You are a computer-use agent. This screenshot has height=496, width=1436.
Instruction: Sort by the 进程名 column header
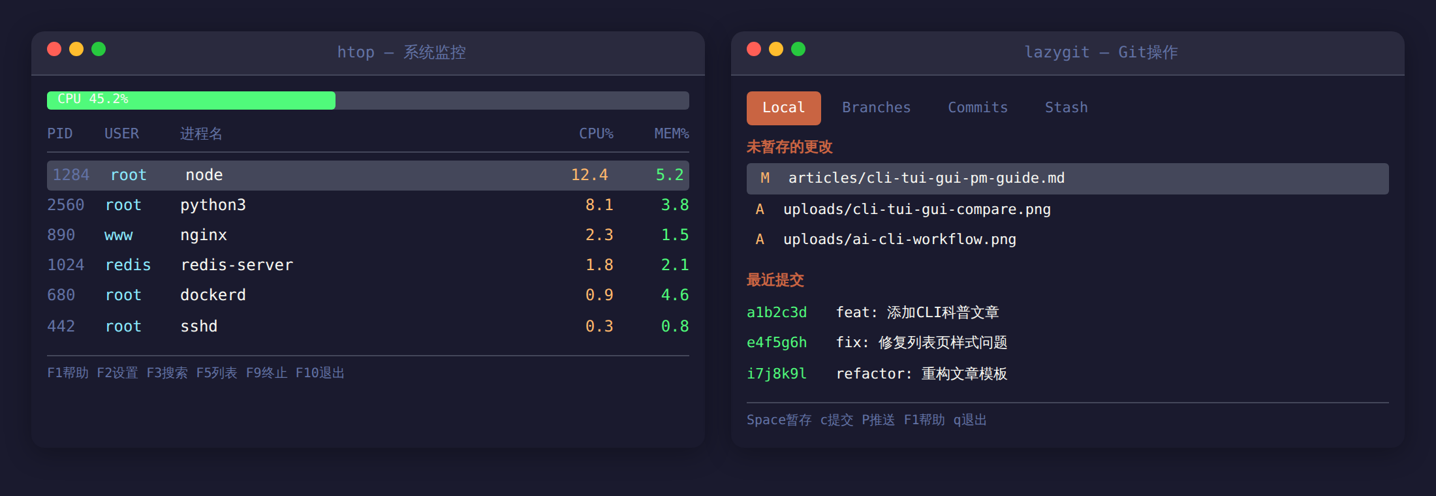[x=201, y=134]
